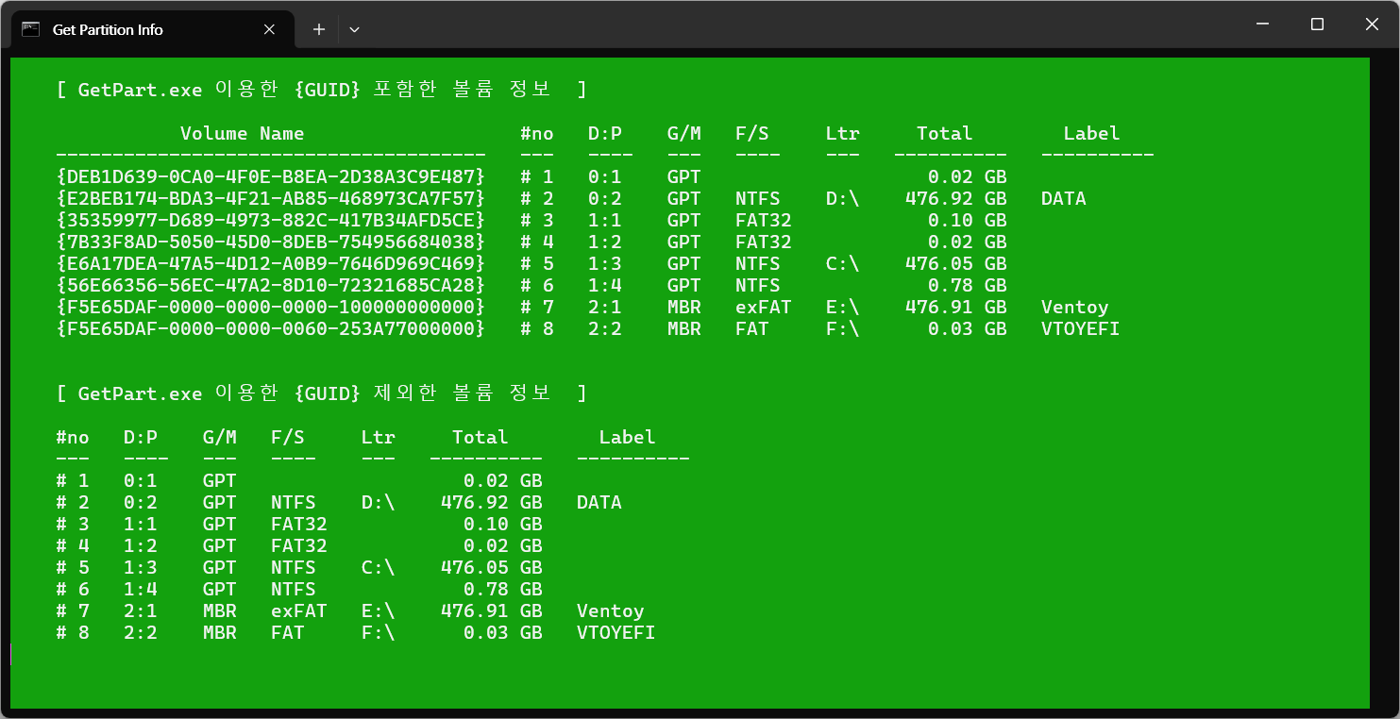
Task: Click the GUID {56E66356-56EC-47A2-8D10-72321685CA28}
Action: point(271,285)
